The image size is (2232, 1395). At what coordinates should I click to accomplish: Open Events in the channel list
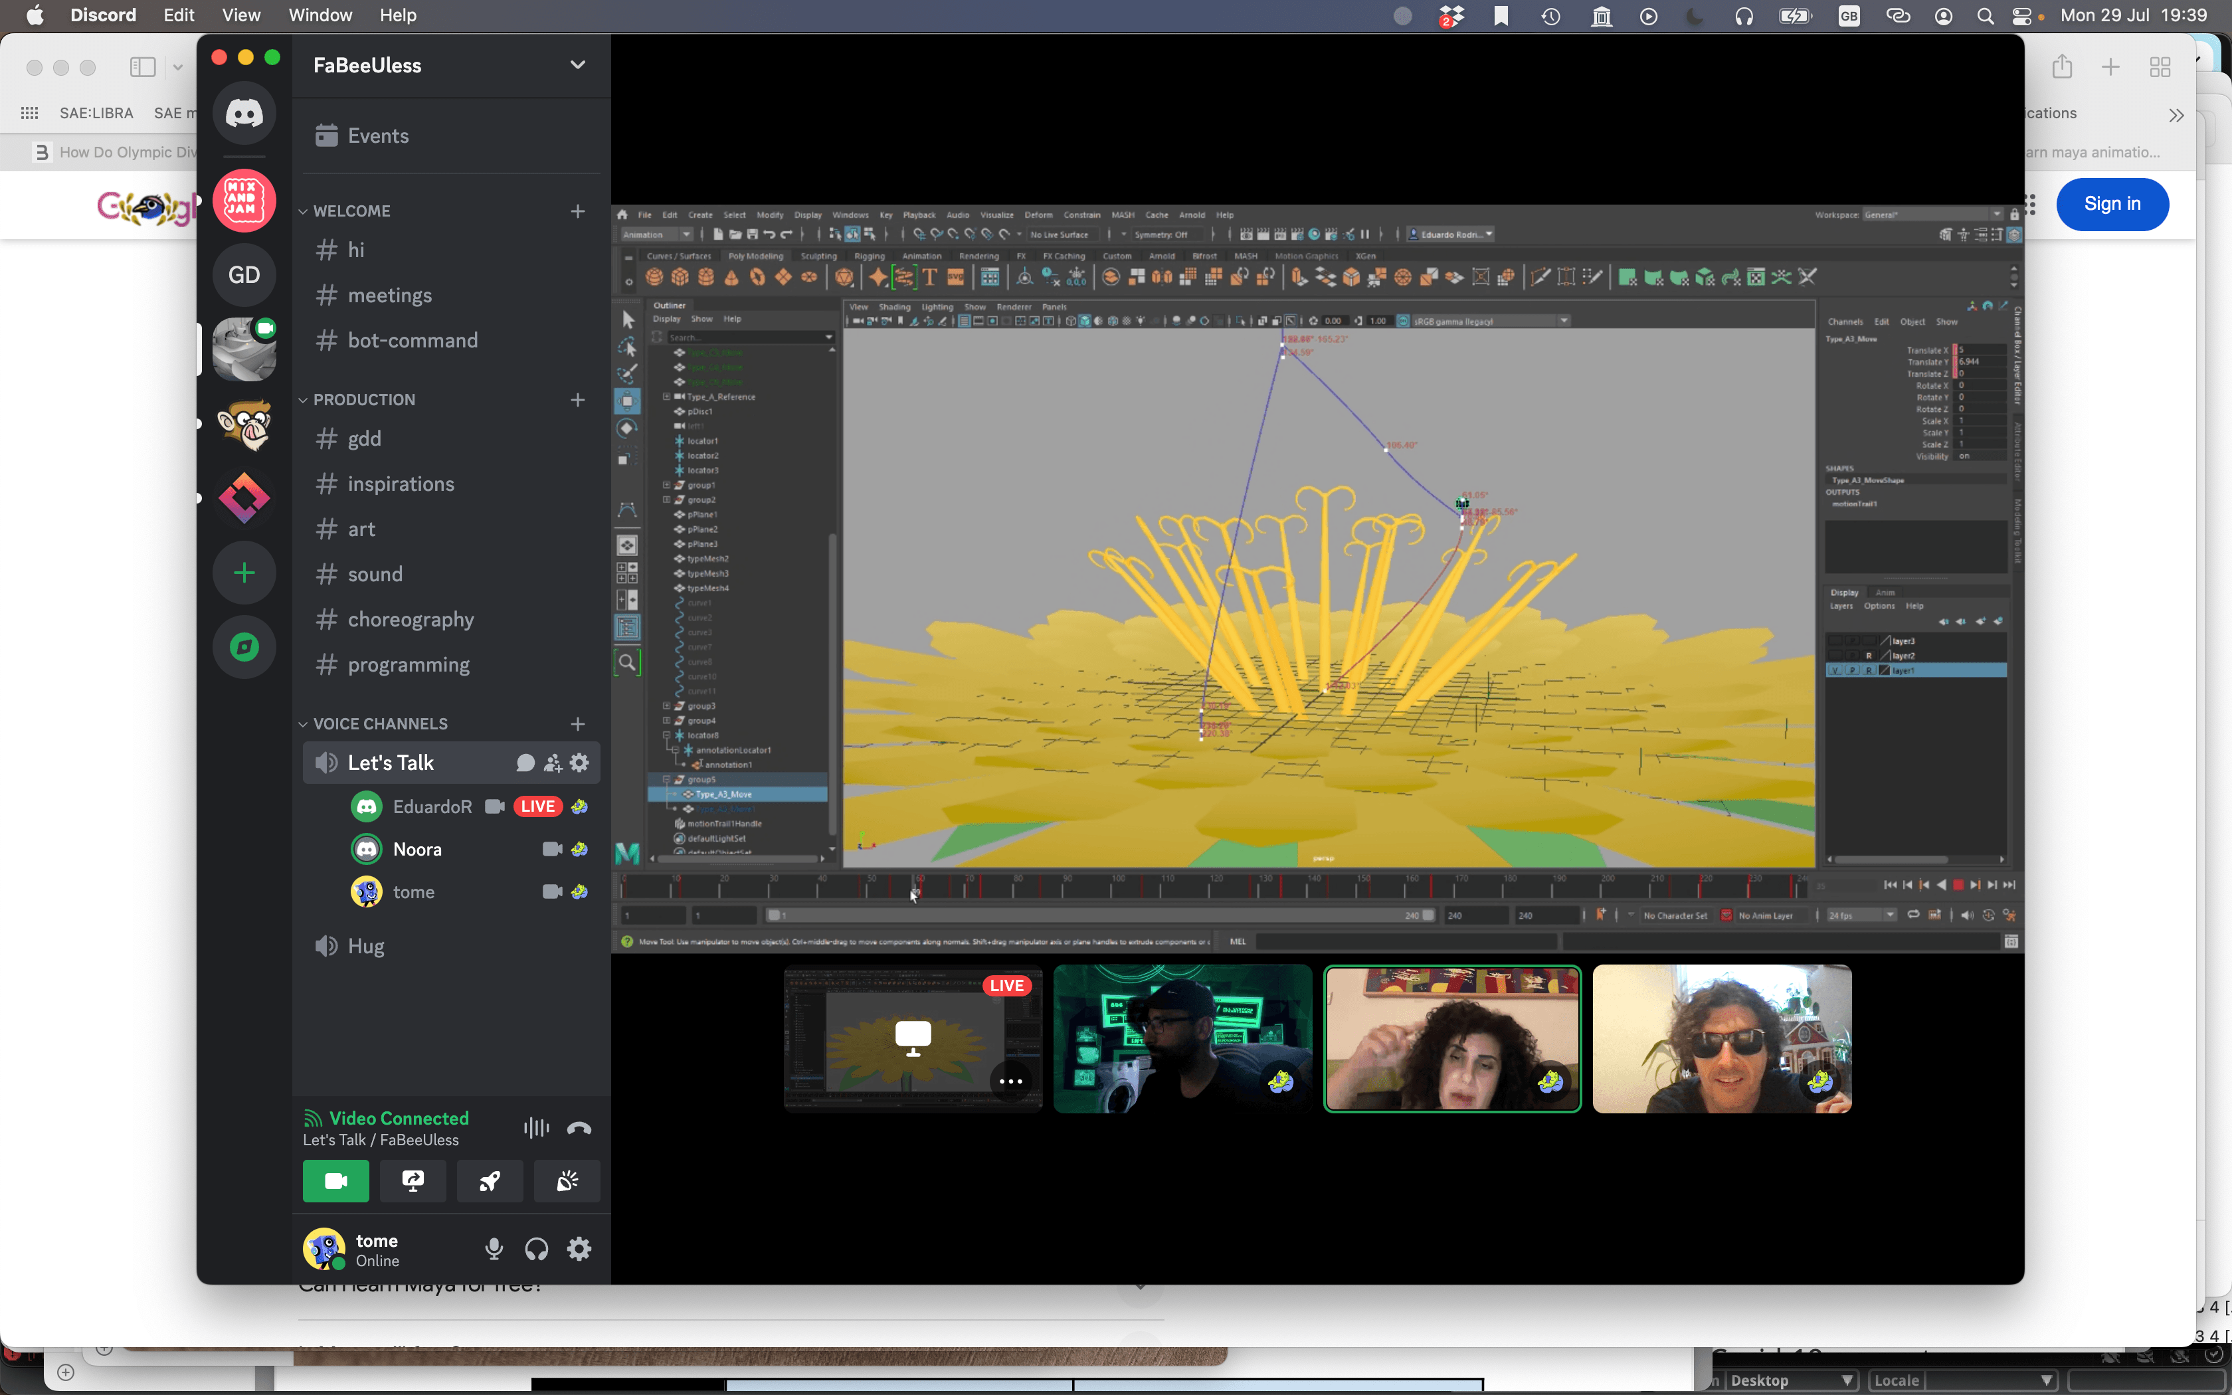point(377,136)
